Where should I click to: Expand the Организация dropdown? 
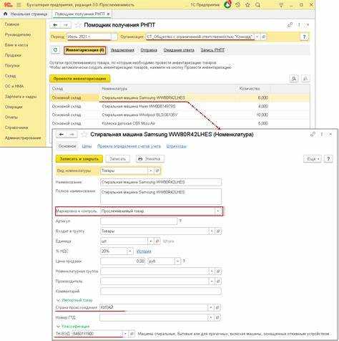(x=257, y=37)
